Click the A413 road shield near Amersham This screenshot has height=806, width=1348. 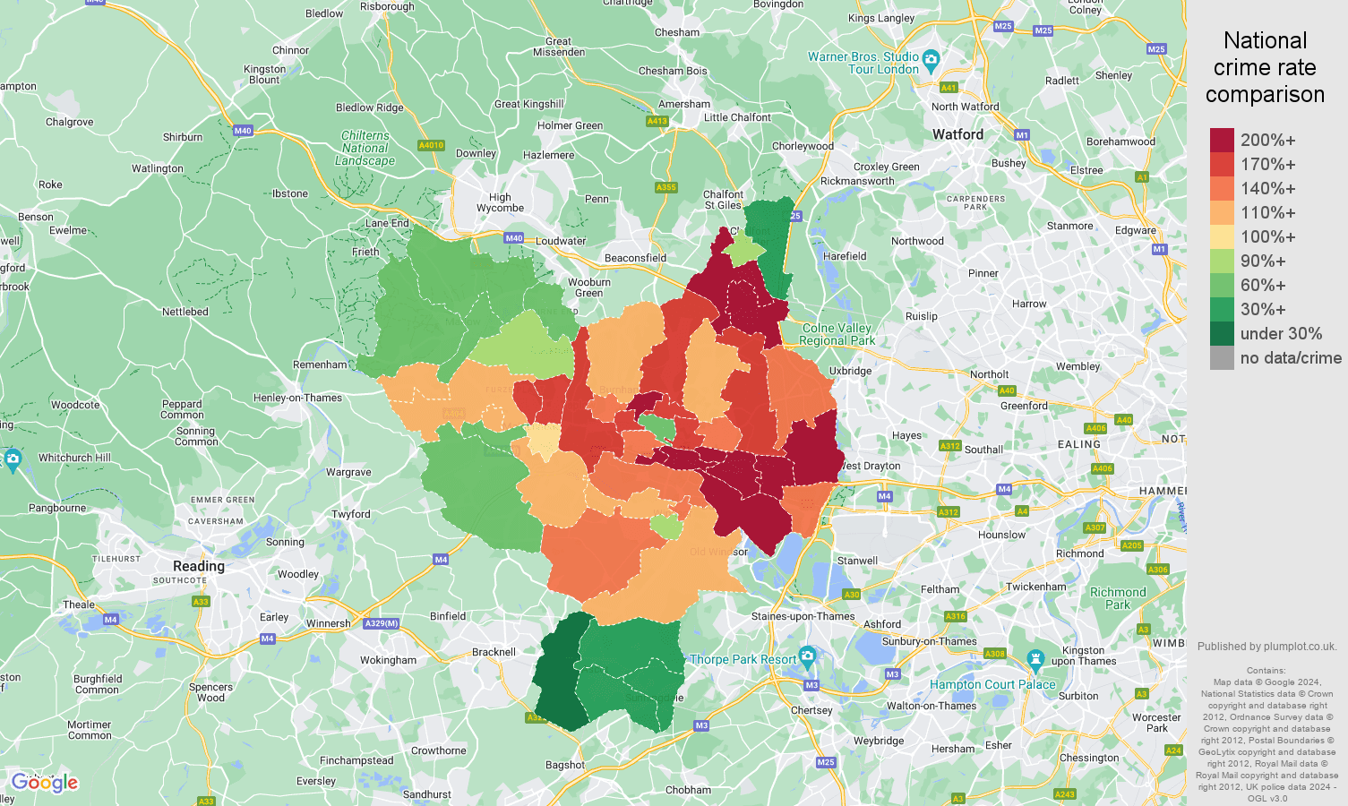657,121
